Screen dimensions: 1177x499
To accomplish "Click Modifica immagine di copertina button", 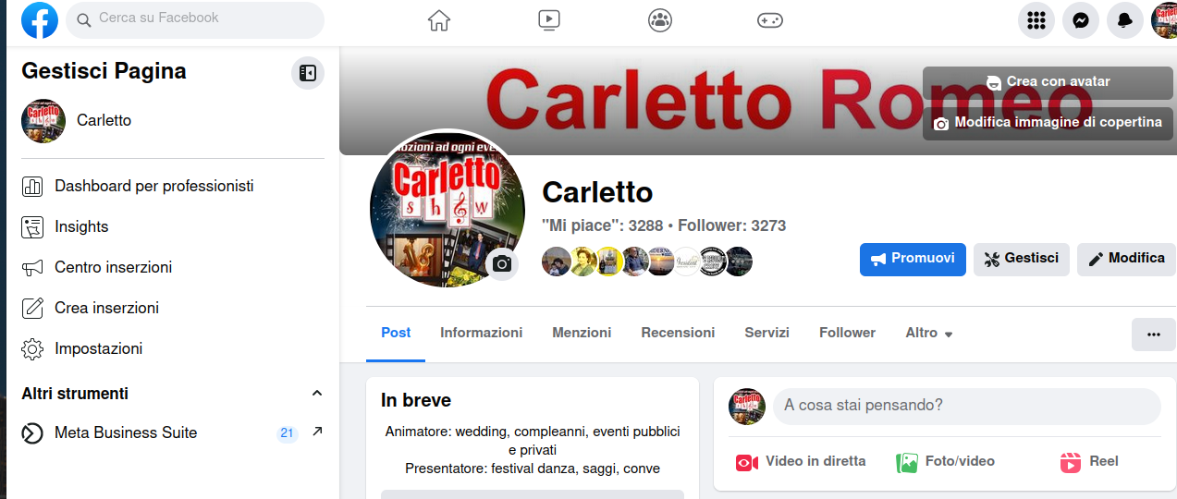I will [1048, 123].
